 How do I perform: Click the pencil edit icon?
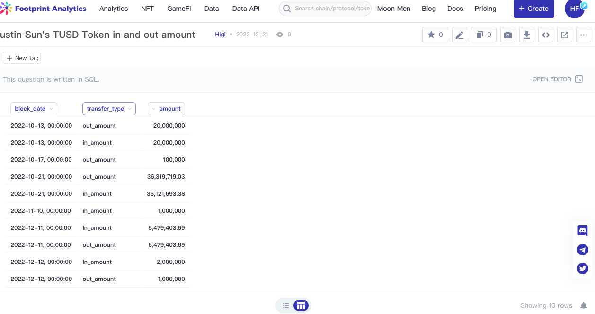click(x=459, y=35)
